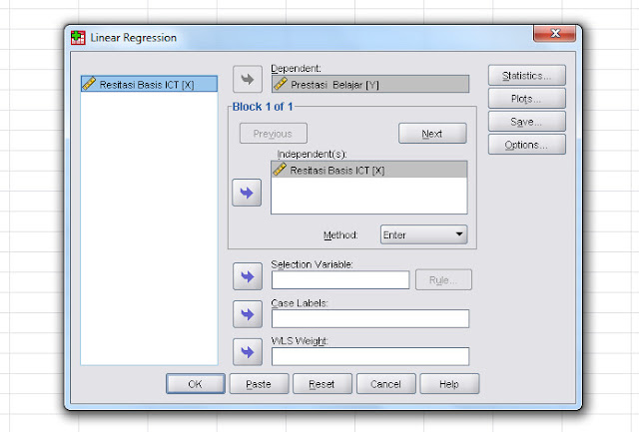
Task: Click the WLS Weight input field
Action: coord(370,357)
